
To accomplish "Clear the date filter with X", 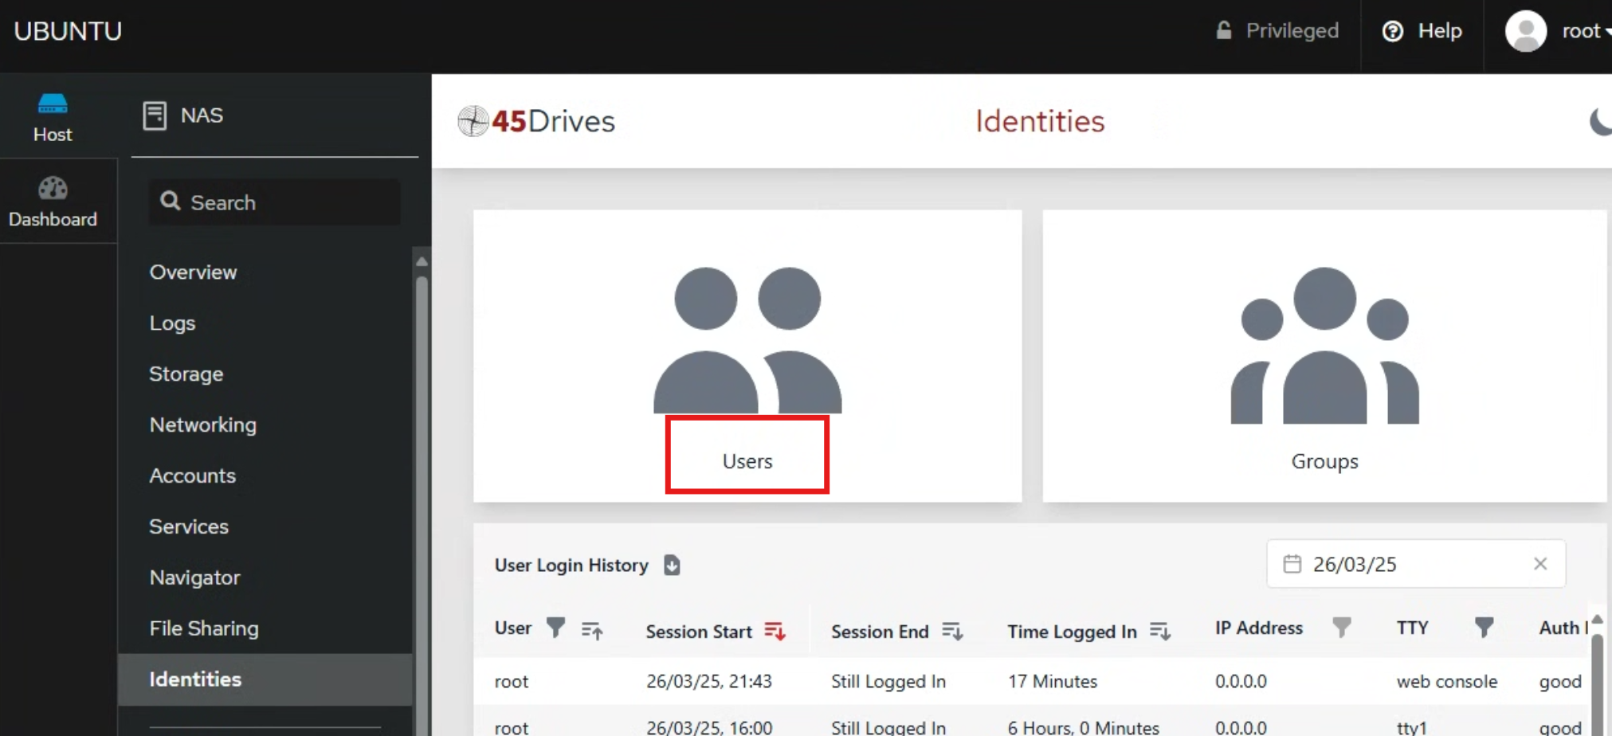I will click(x=1540, y=564).
